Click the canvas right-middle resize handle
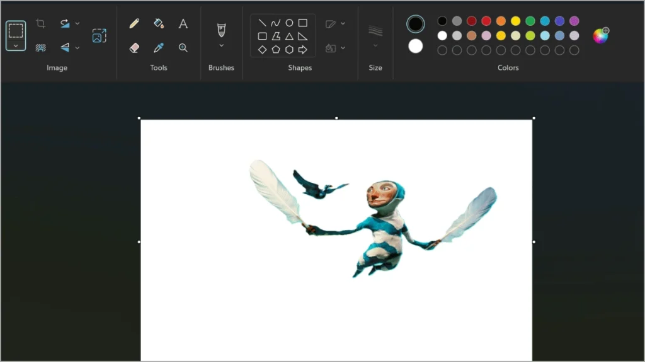The image size is (645, 362). (534, 242)
